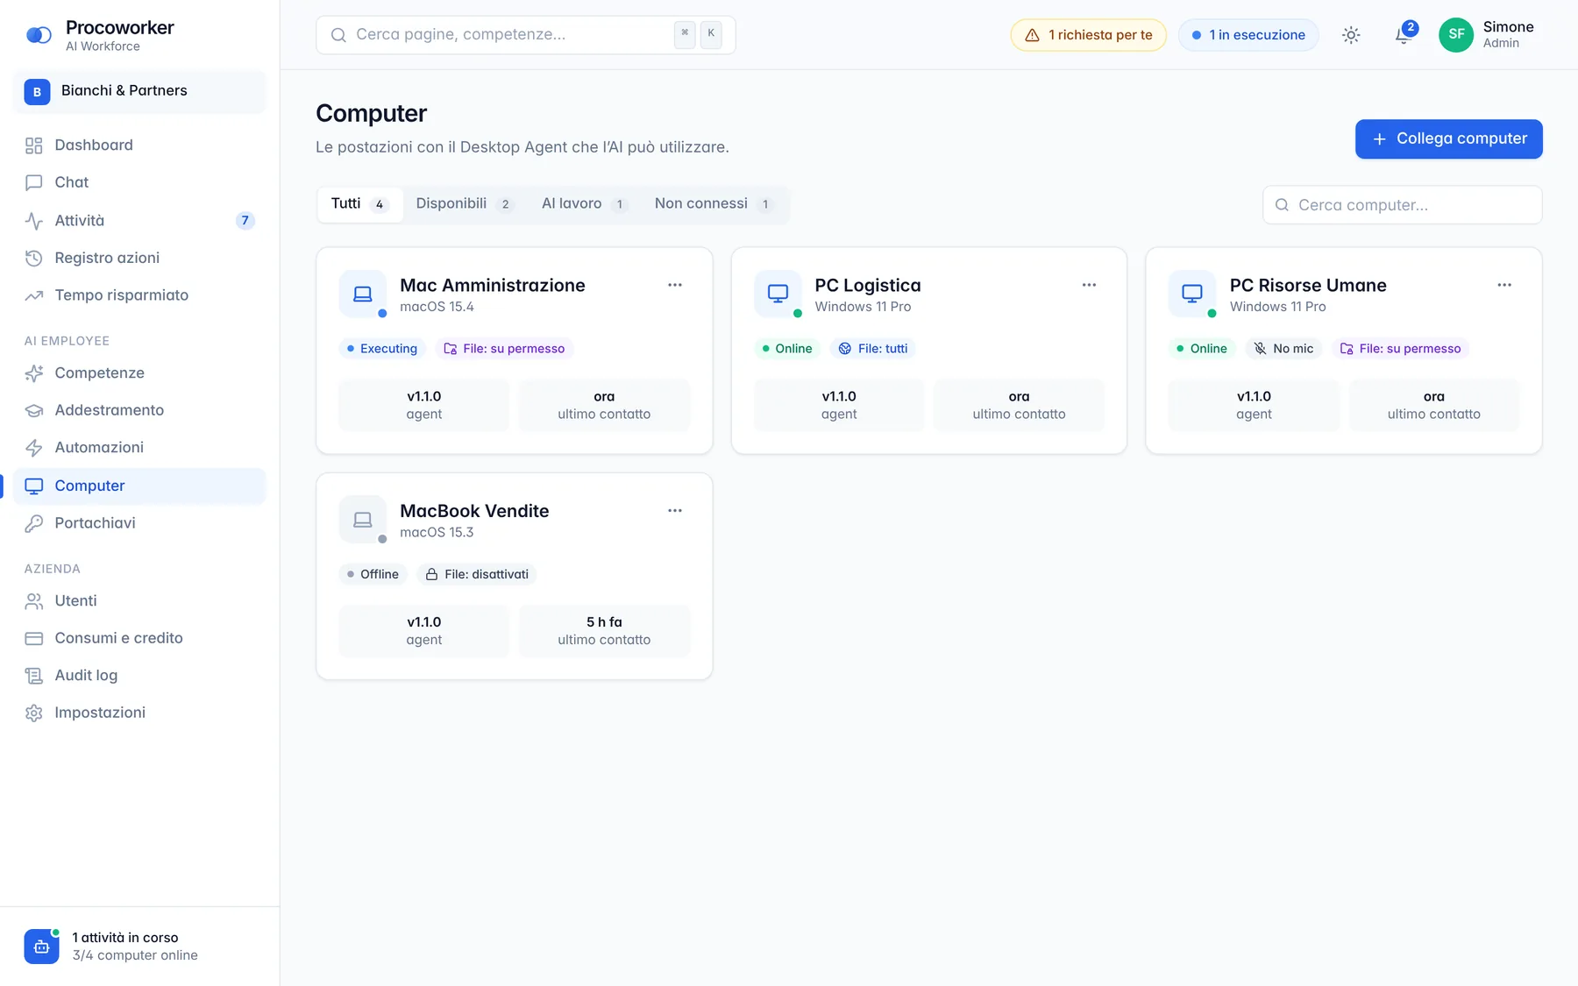
Task: Toggle the light/dark theme sun icon
Action: (1351, 35)
